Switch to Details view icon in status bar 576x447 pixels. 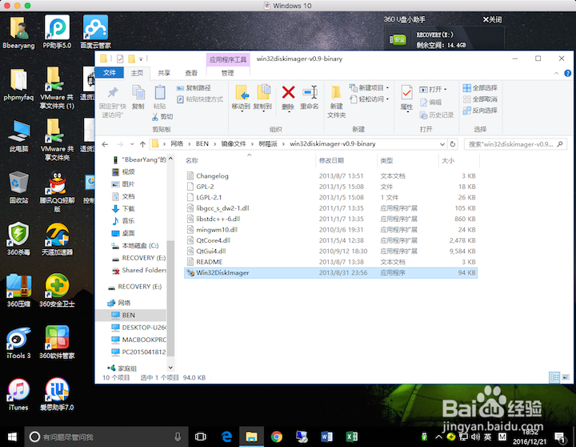pos(554,377)
